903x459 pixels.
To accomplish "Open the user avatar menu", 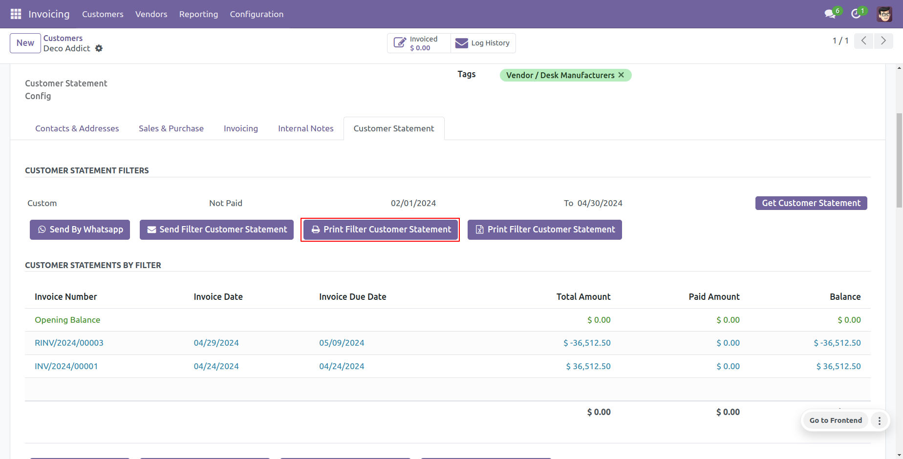I will click(884, 14).
